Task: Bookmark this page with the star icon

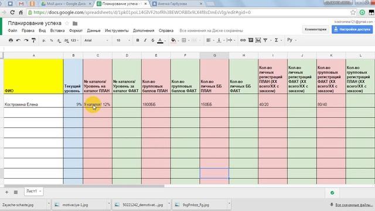Action: coord(353,12)
